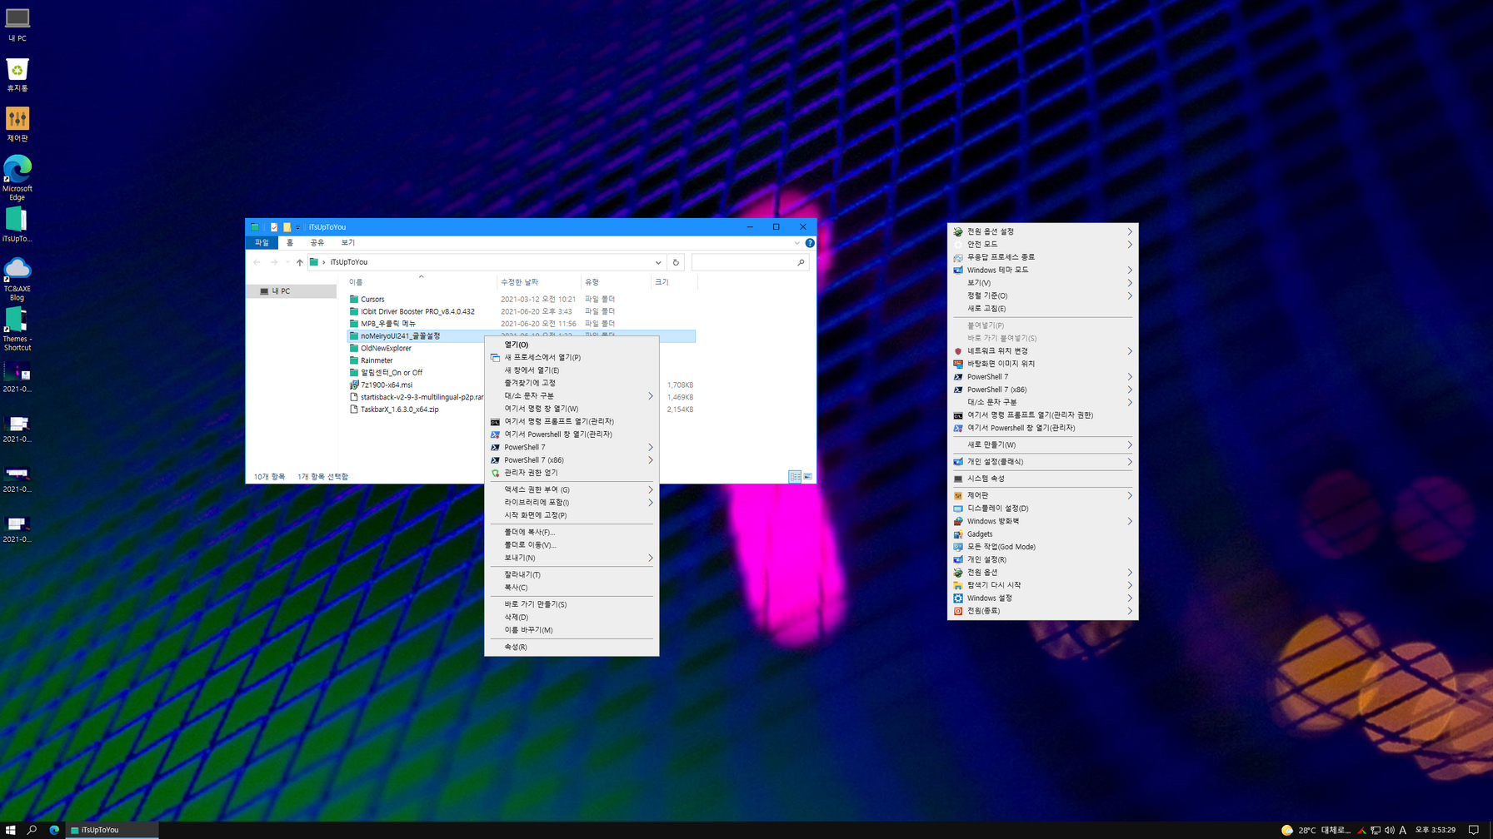Choose 속성(R) in folder context menu

click(x=572, y=647)
